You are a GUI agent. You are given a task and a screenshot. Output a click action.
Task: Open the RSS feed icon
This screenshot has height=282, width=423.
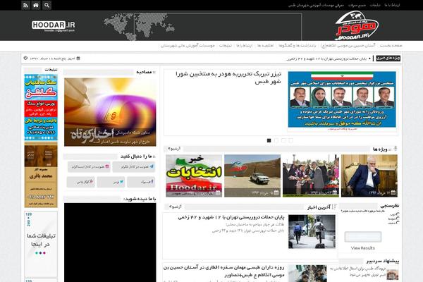(25, 5)
